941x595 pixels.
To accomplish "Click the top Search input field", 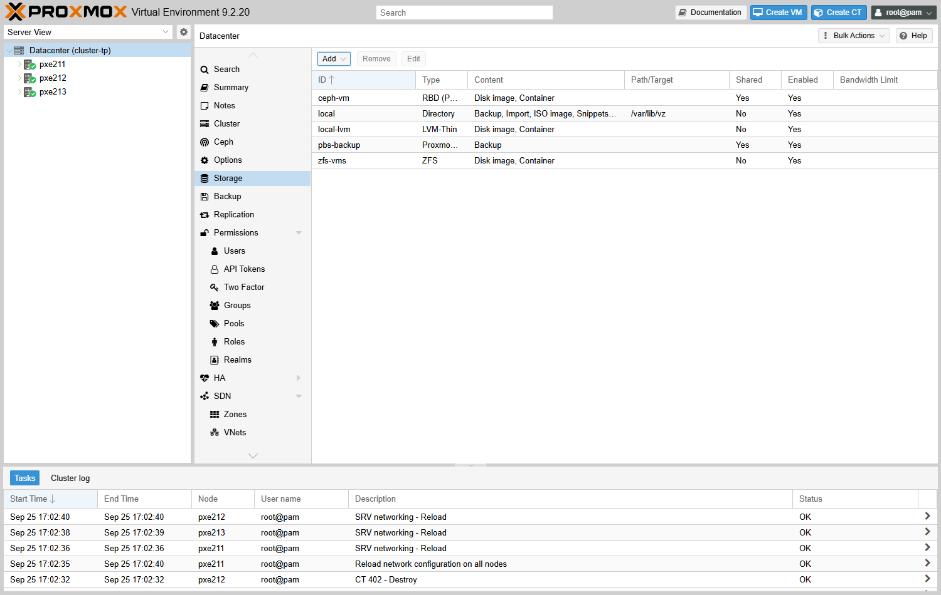I will click(464, 13).
